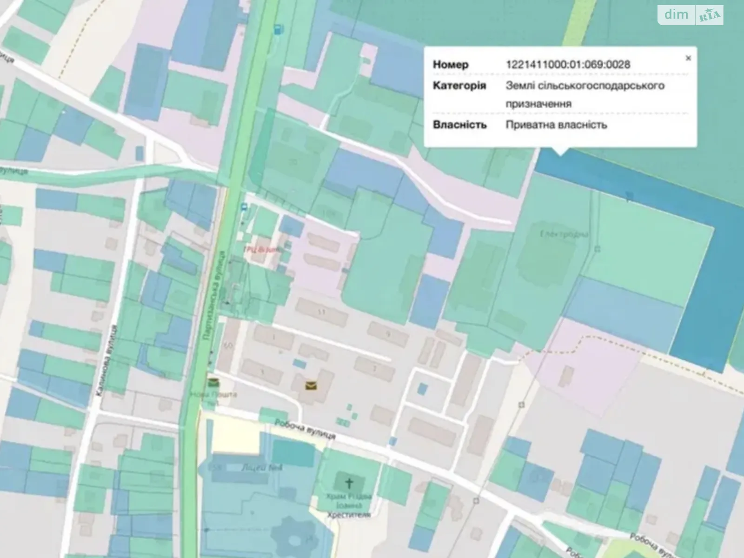Click 'Приватна власність' value
The height and width of the screenshot is (558, 744).
pyautogui.click(x=556, y=125)
